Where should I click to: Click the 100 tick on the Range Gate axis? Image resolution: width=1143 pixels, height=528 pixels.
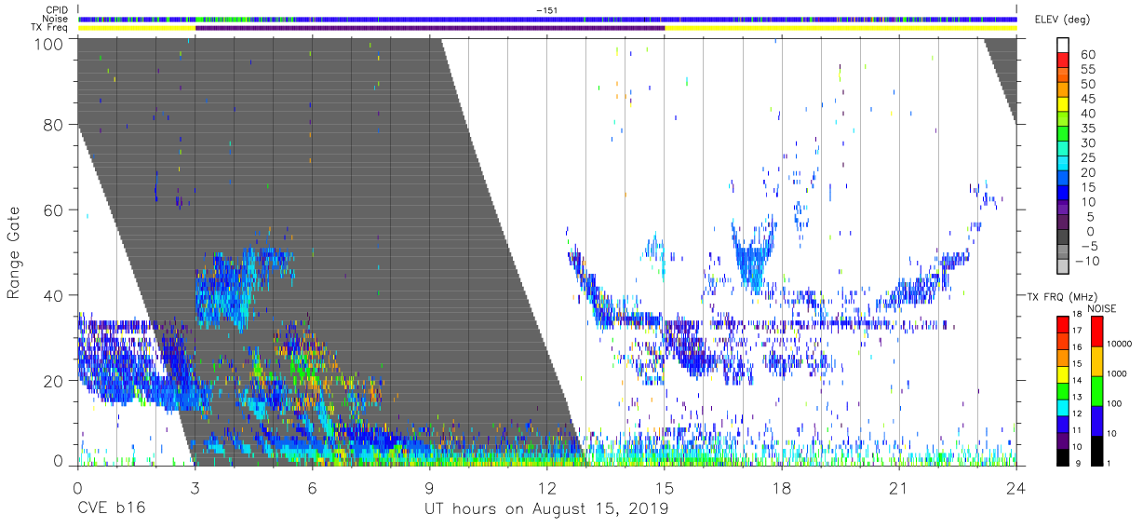click(x=50, y=43)
